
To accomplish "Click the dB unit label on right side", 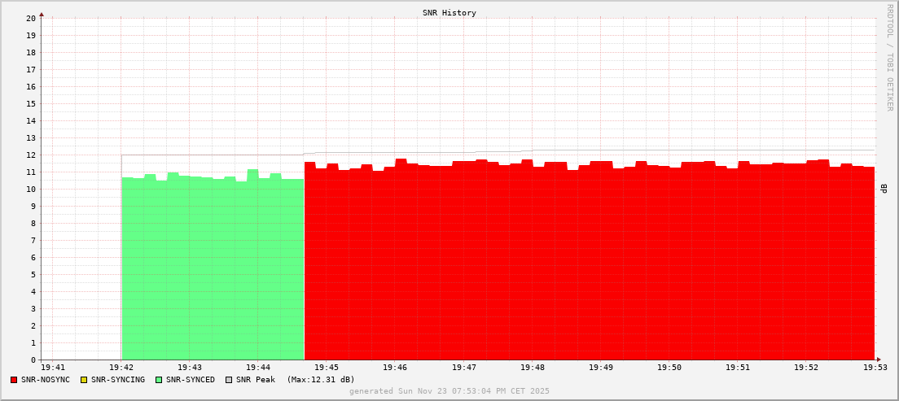I will tap(884, 189).
